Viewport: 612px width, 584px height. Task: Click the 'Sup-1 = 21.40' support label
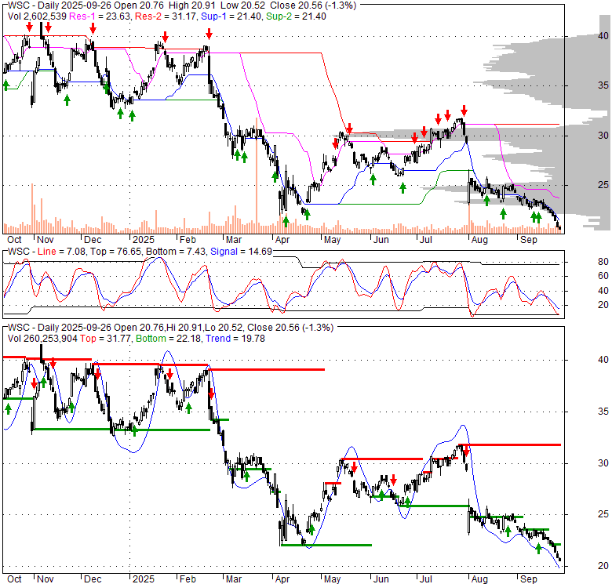pos(231,16)
